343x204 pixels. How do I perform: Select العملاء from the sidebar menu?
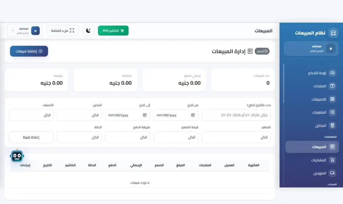[330, 185]
